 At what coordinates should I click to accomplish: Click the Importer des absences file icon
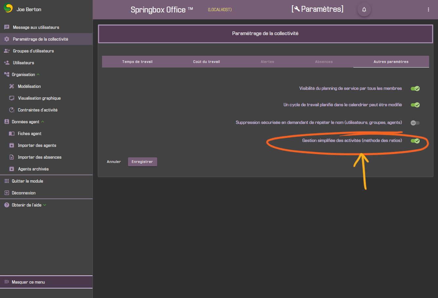[12, 157]
